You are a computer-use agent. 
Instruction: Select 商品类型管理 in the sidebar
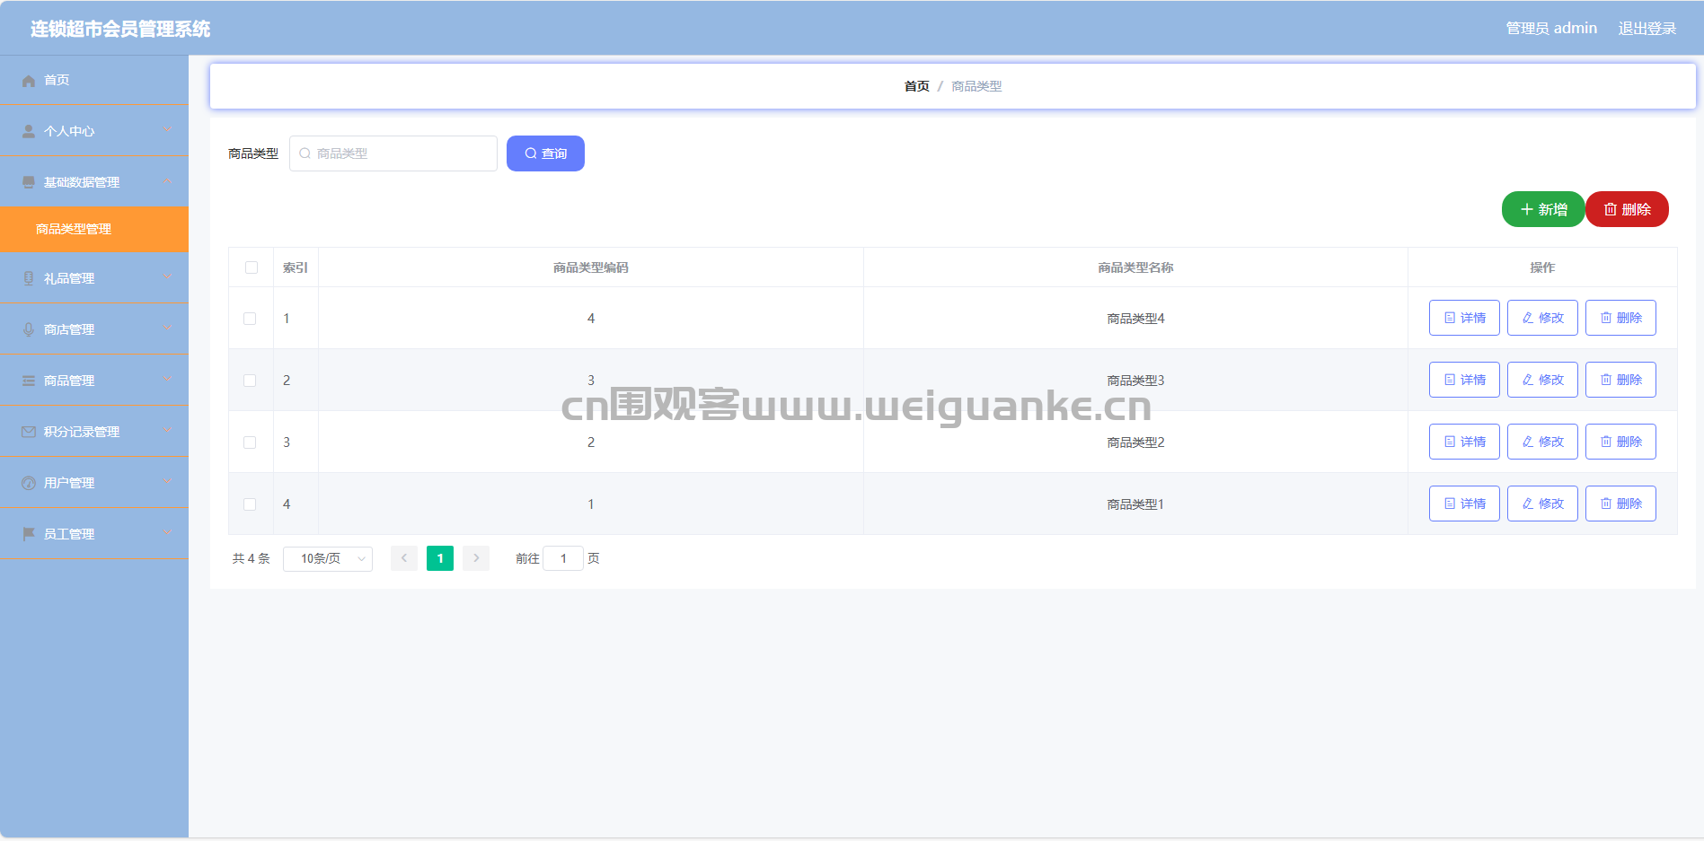point(94,229)
